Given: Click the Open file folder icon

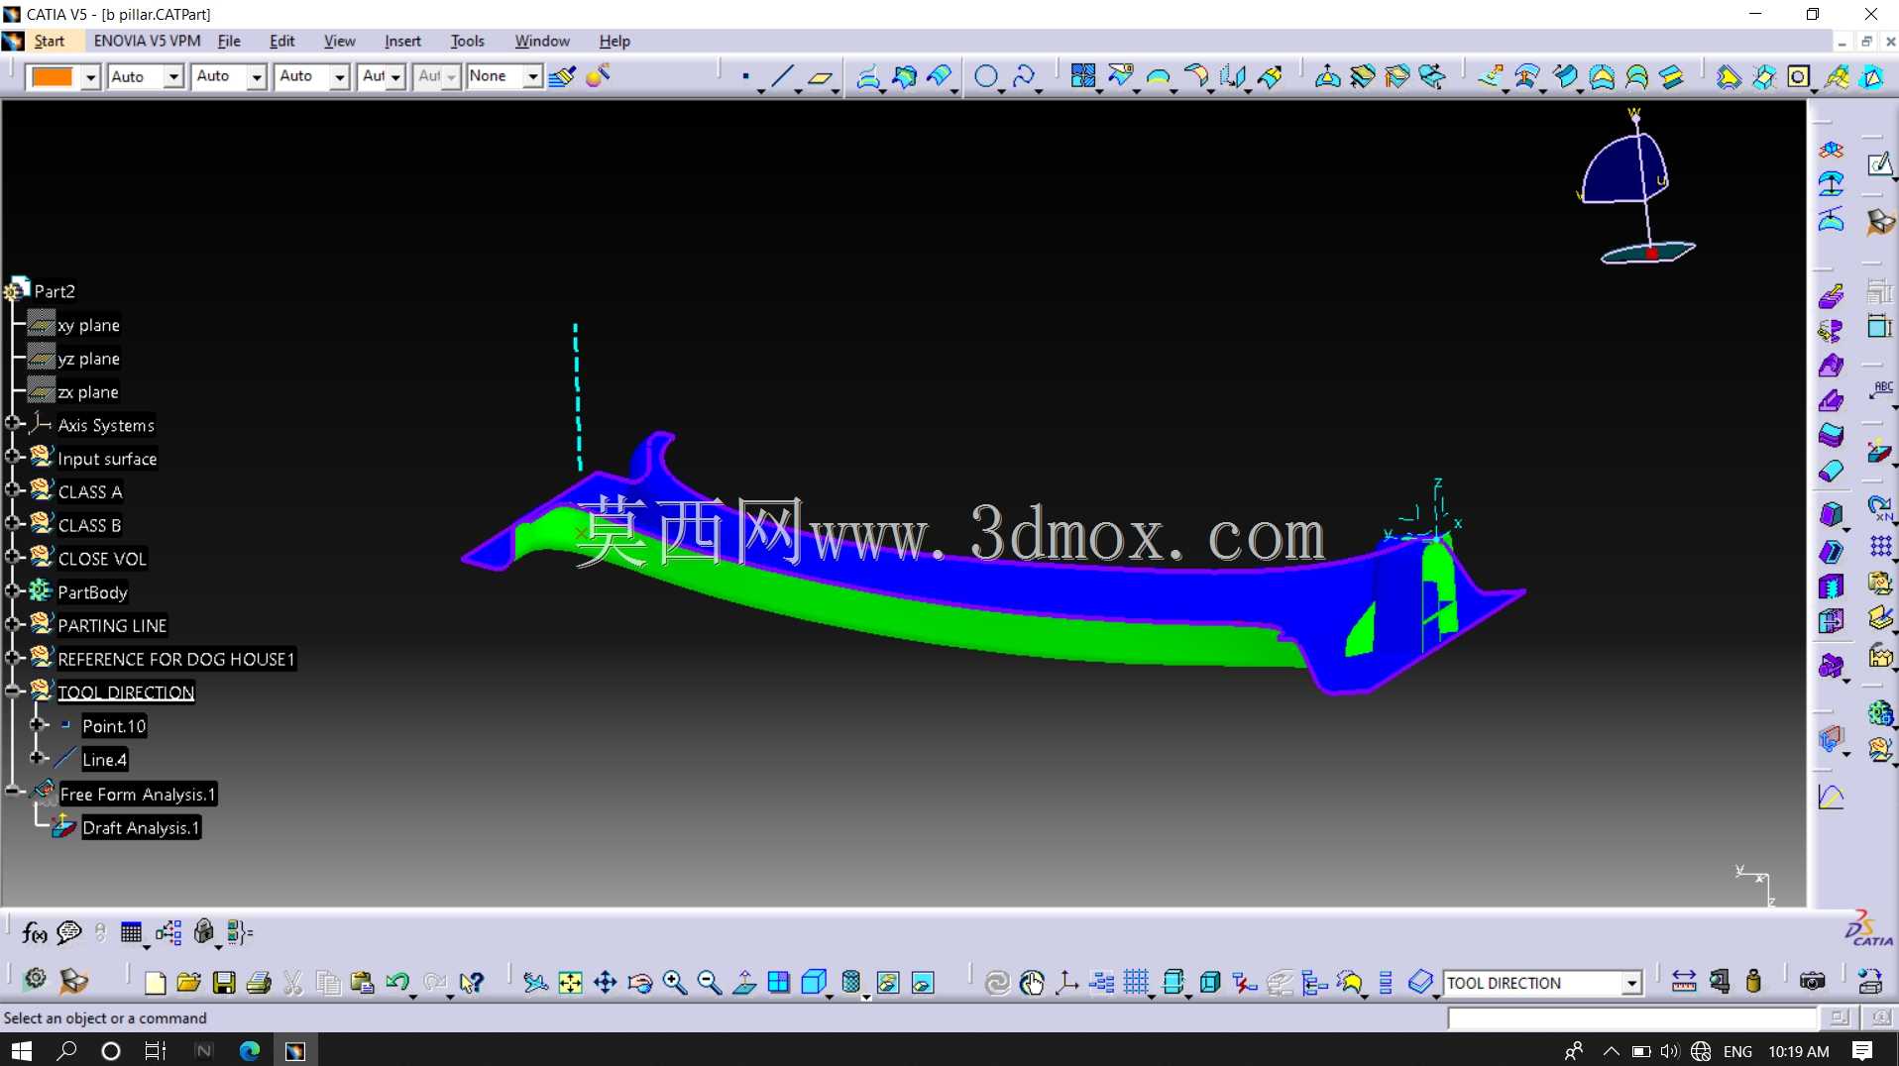Looking at the screenshot, I should (188, 982).
